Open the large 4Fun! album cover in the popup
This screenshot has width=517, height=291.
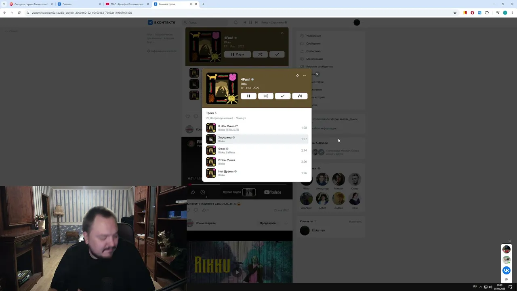tap(222, 89)
